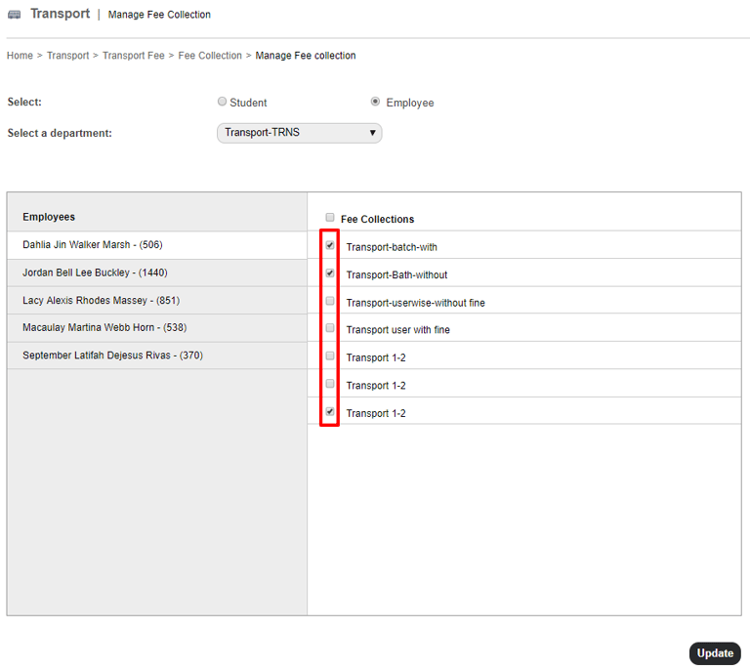Select employee Dahlia Jin Walker Marsh
The image size is (750, 670).
click(93, 245)
